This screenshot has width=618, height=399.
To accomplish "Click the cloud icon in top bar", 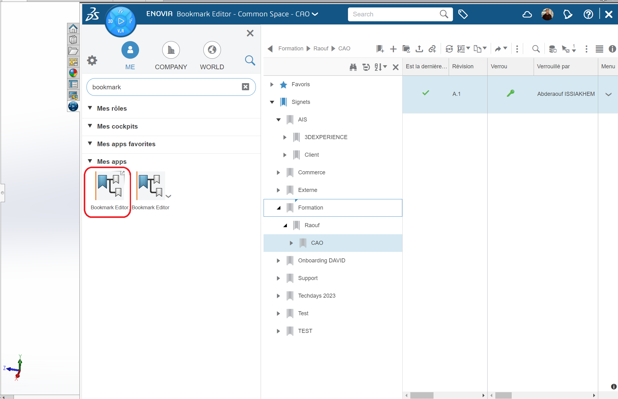I will click(527, 14).
